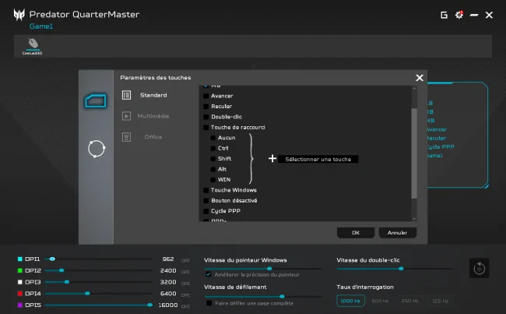The width and height of the screenshot is (506, 314).
Task: Choose the 1000 Hz polling rate
Action: click(x=350, y=301)
